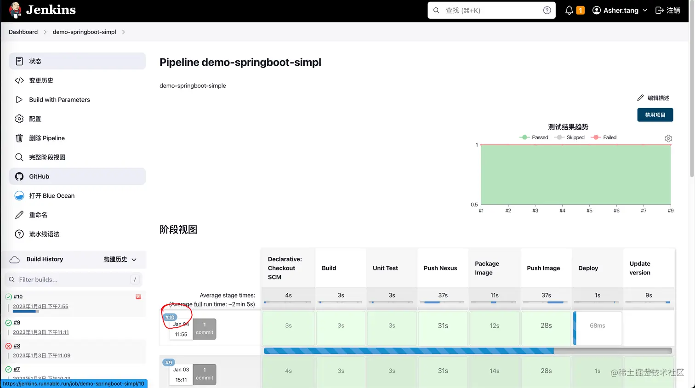This screenshot has width=695, height=388.
Task: Open the 状态 menu item
Action: [77, 61]
